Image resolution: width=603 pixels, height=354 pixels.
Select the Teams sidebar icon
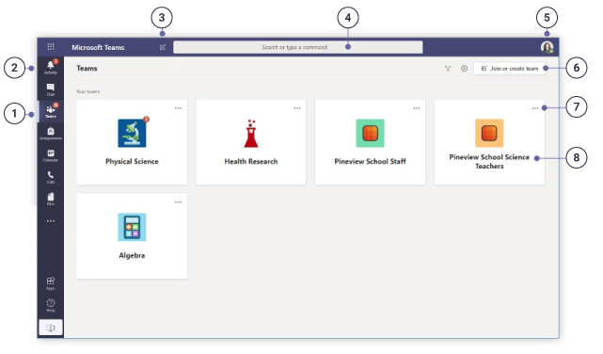pyautogui.click(x=51, y=111)
